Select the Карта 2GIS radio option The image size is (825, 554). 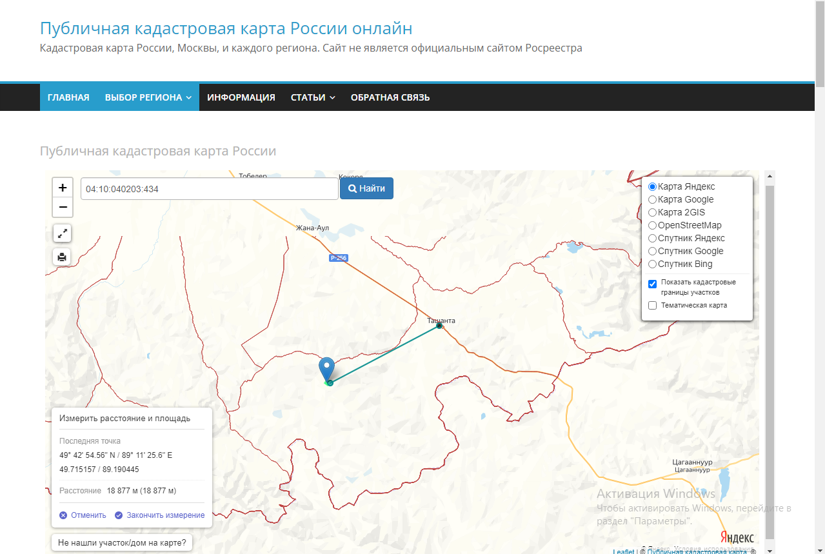tap(652, 212)
